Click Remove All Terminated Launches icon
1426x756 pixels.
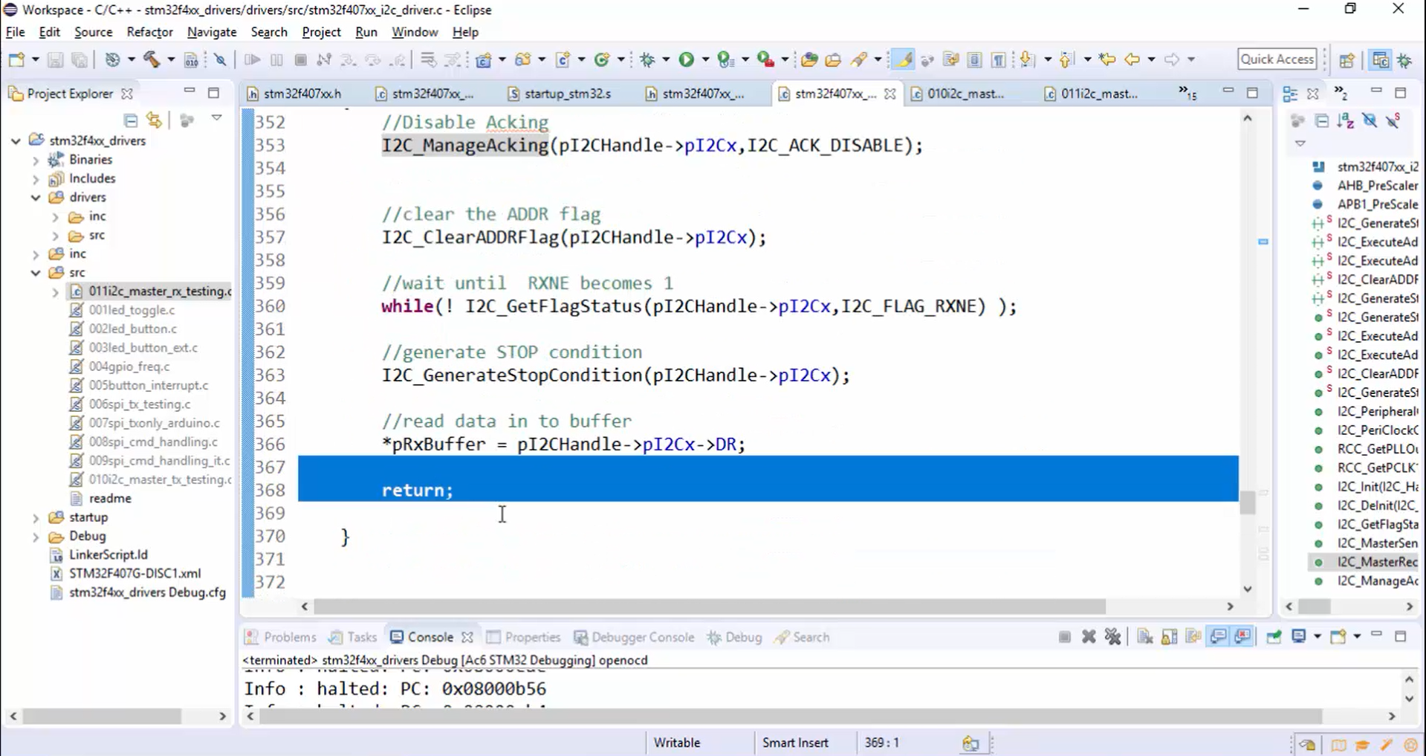point(1112,636)
